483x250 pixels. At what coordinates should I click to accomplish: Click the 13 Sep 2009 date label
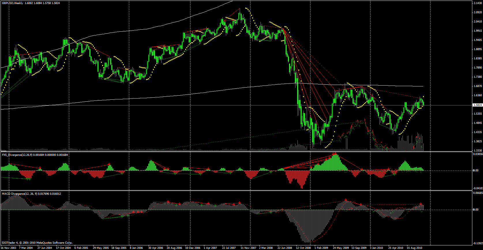(x=359, y=248)
